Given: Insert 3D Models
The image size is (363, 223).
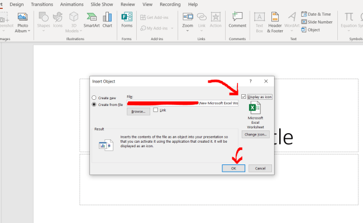Looking at the screenshot, I should pos(74,23).
